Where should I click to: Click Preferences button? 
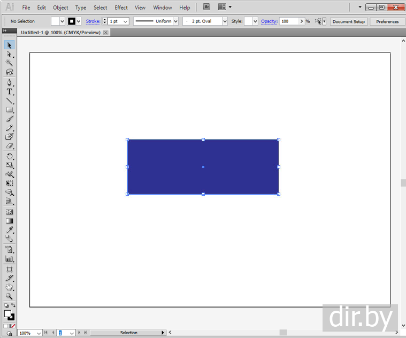point(387,21)
